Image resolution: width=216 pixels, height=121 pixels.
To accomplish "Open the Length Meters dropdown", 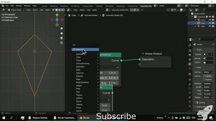I will [x=208, y=87].
